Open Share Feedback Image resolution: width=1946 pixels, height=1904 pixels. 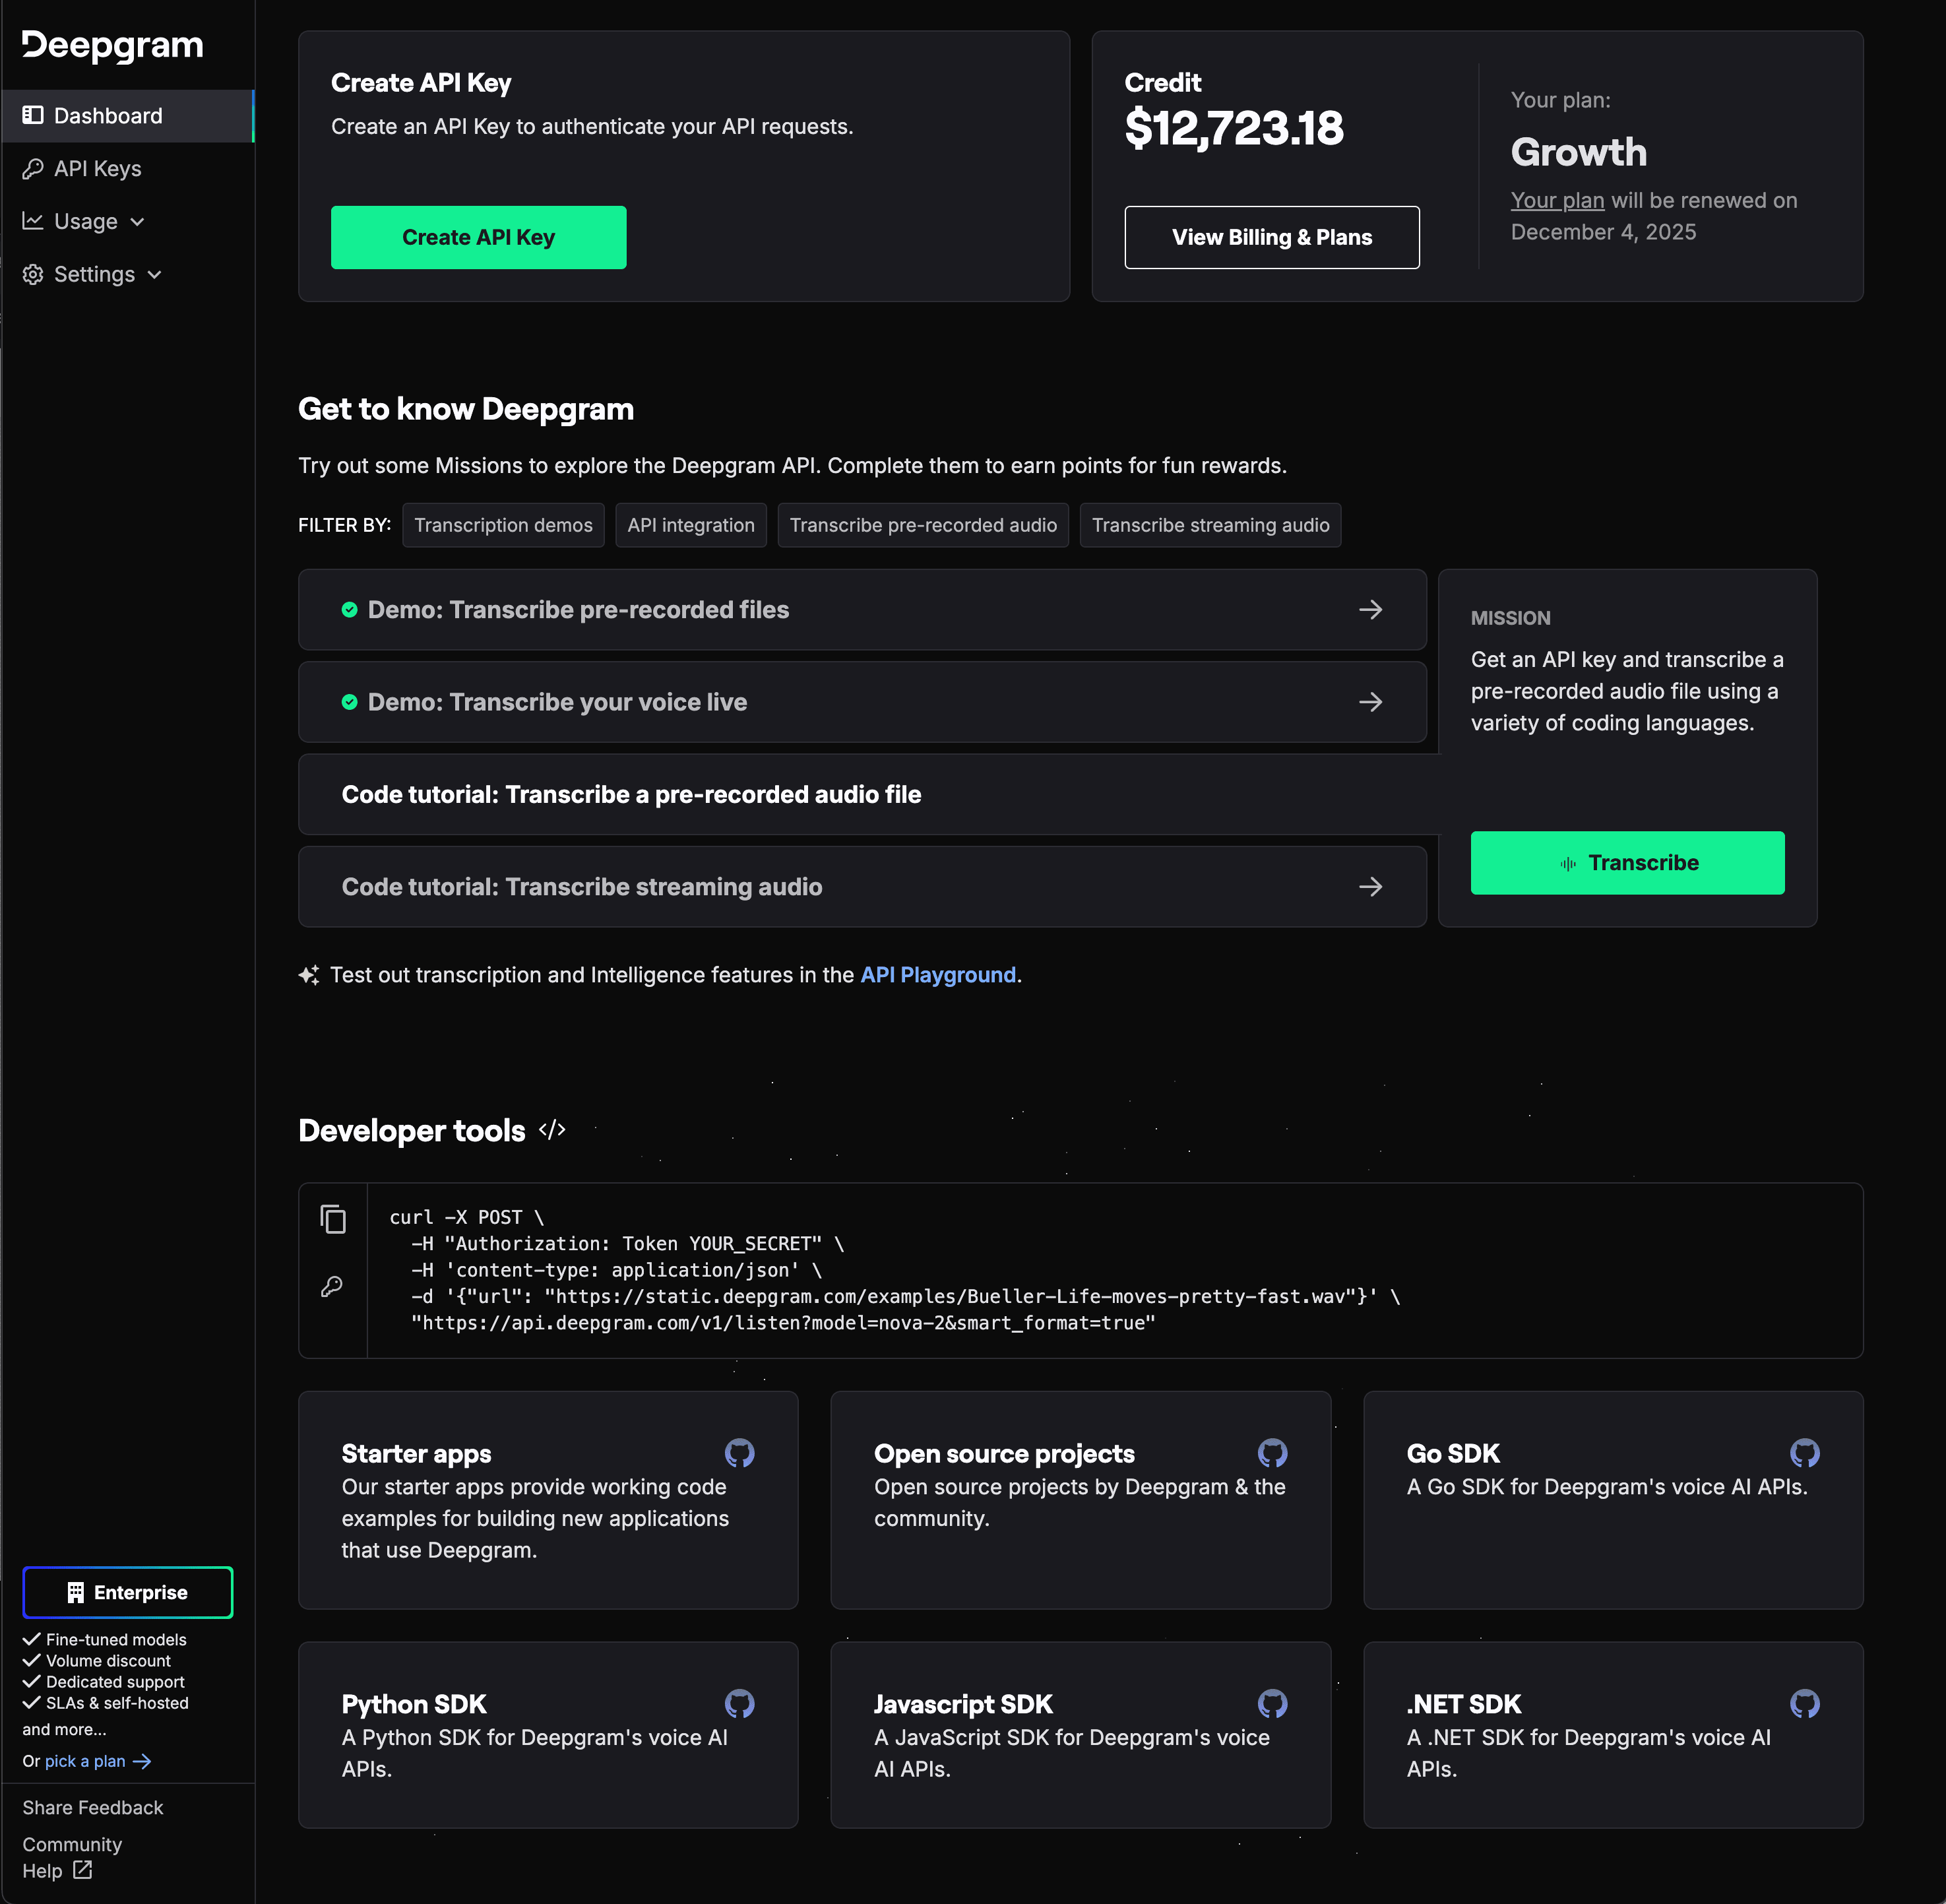pyautogui.click(x=93, y=1807)
